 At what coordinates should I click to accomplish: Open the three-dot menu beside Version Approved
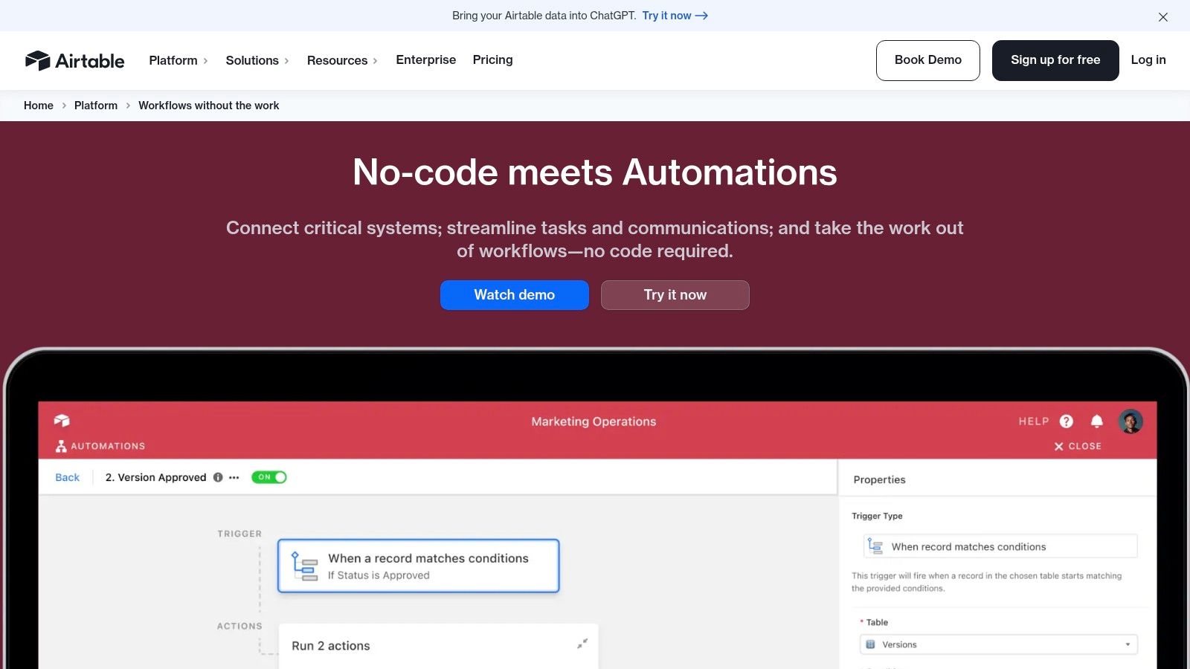pos(234,477)
